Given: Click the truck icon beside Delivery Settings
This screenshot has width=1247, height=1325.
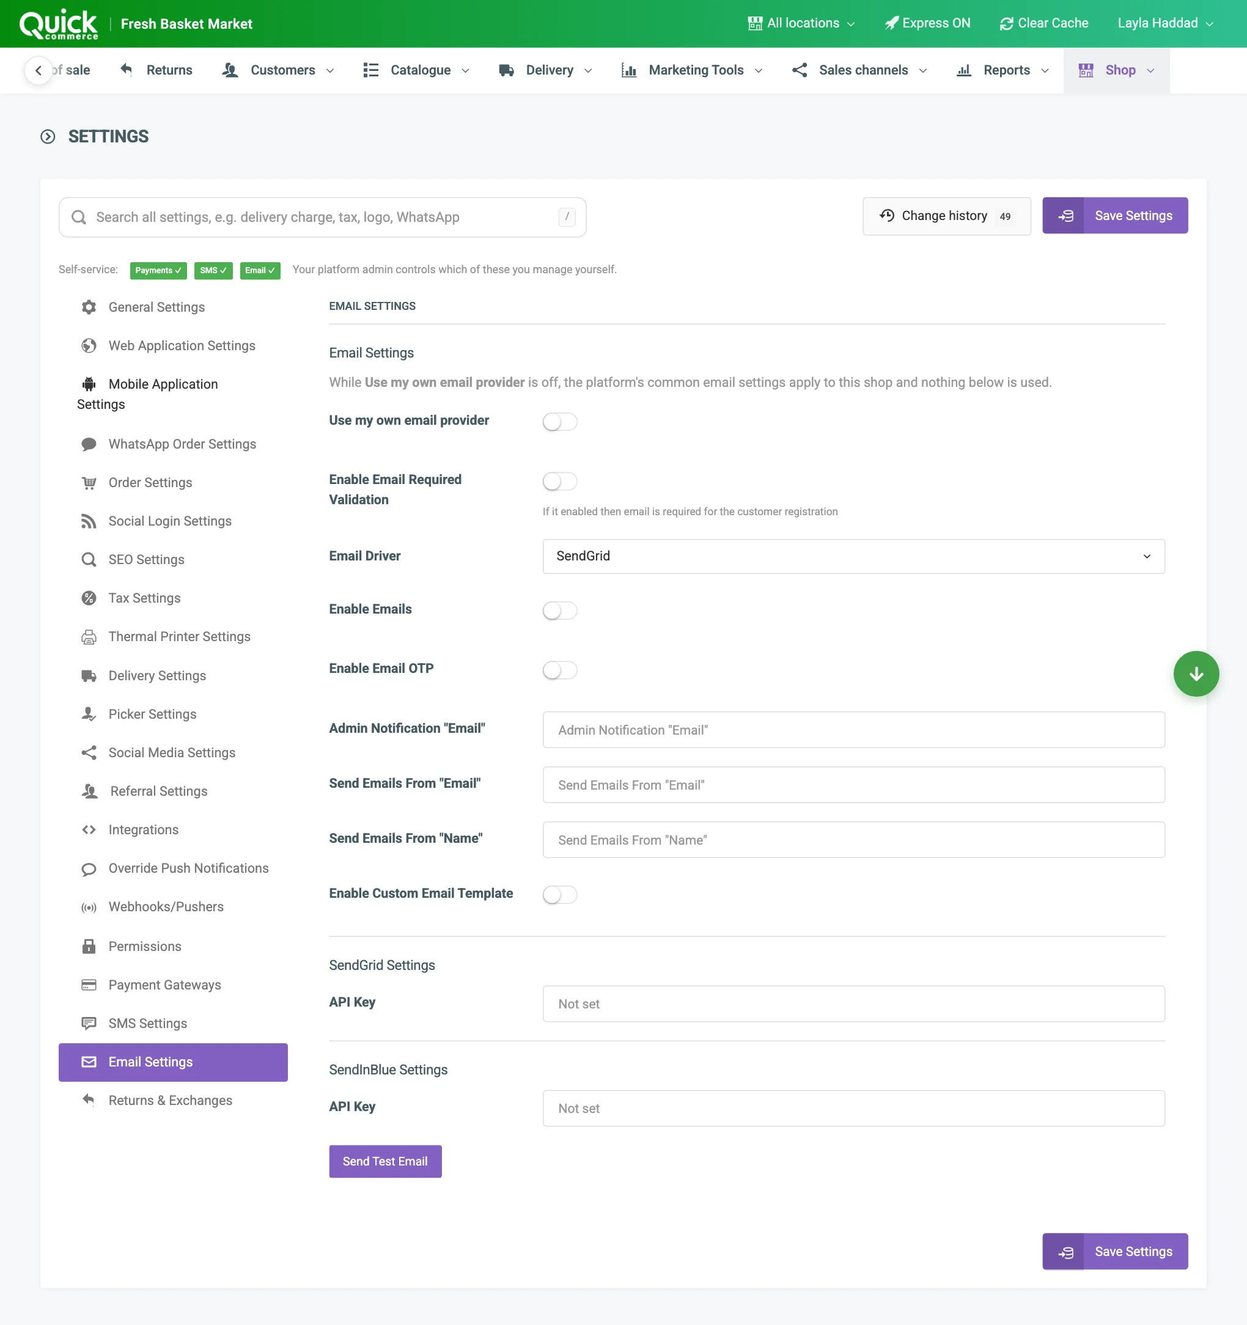Looking at the screenshot, I should point(89,676).
